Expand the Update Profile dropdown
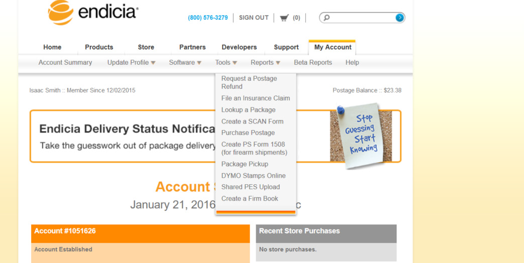Screen dimensions: 524x263 131,62
